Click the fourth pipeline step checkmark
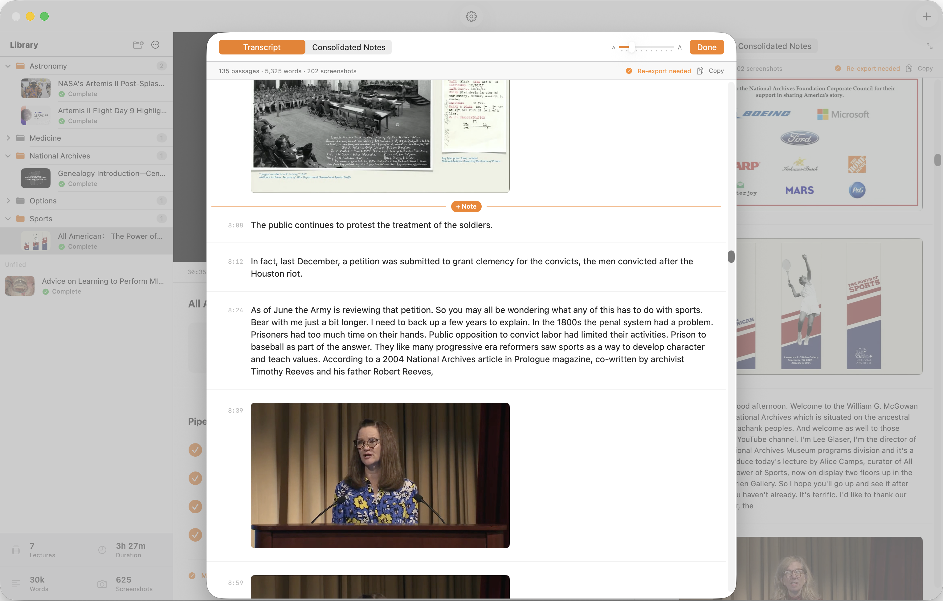Image resolution: width=943 pixels, height=601 pixels. (x=195, y=535)
